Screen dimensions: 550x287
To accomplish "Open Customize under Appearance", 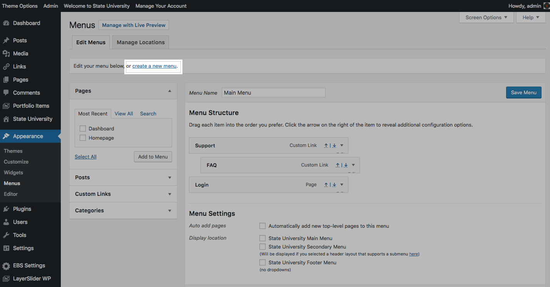I will pos(16,162).
